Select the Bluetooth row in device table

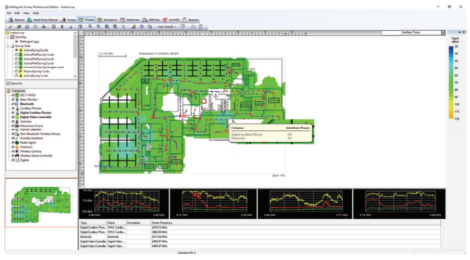click(260, 237)
